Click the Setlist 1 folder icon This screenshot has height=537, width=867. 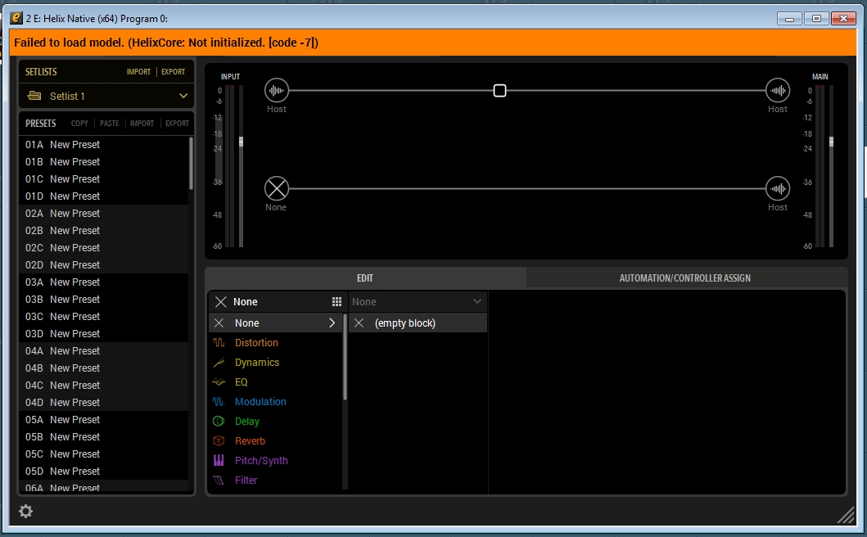[x=34, y=96]
